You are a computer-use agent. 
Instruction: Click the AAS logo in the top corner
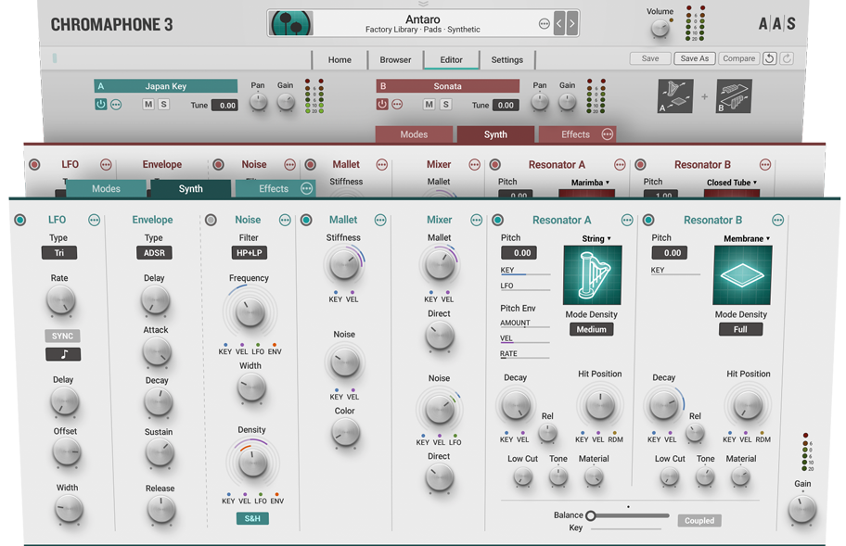pyautogui.click(x=777, y=24)
